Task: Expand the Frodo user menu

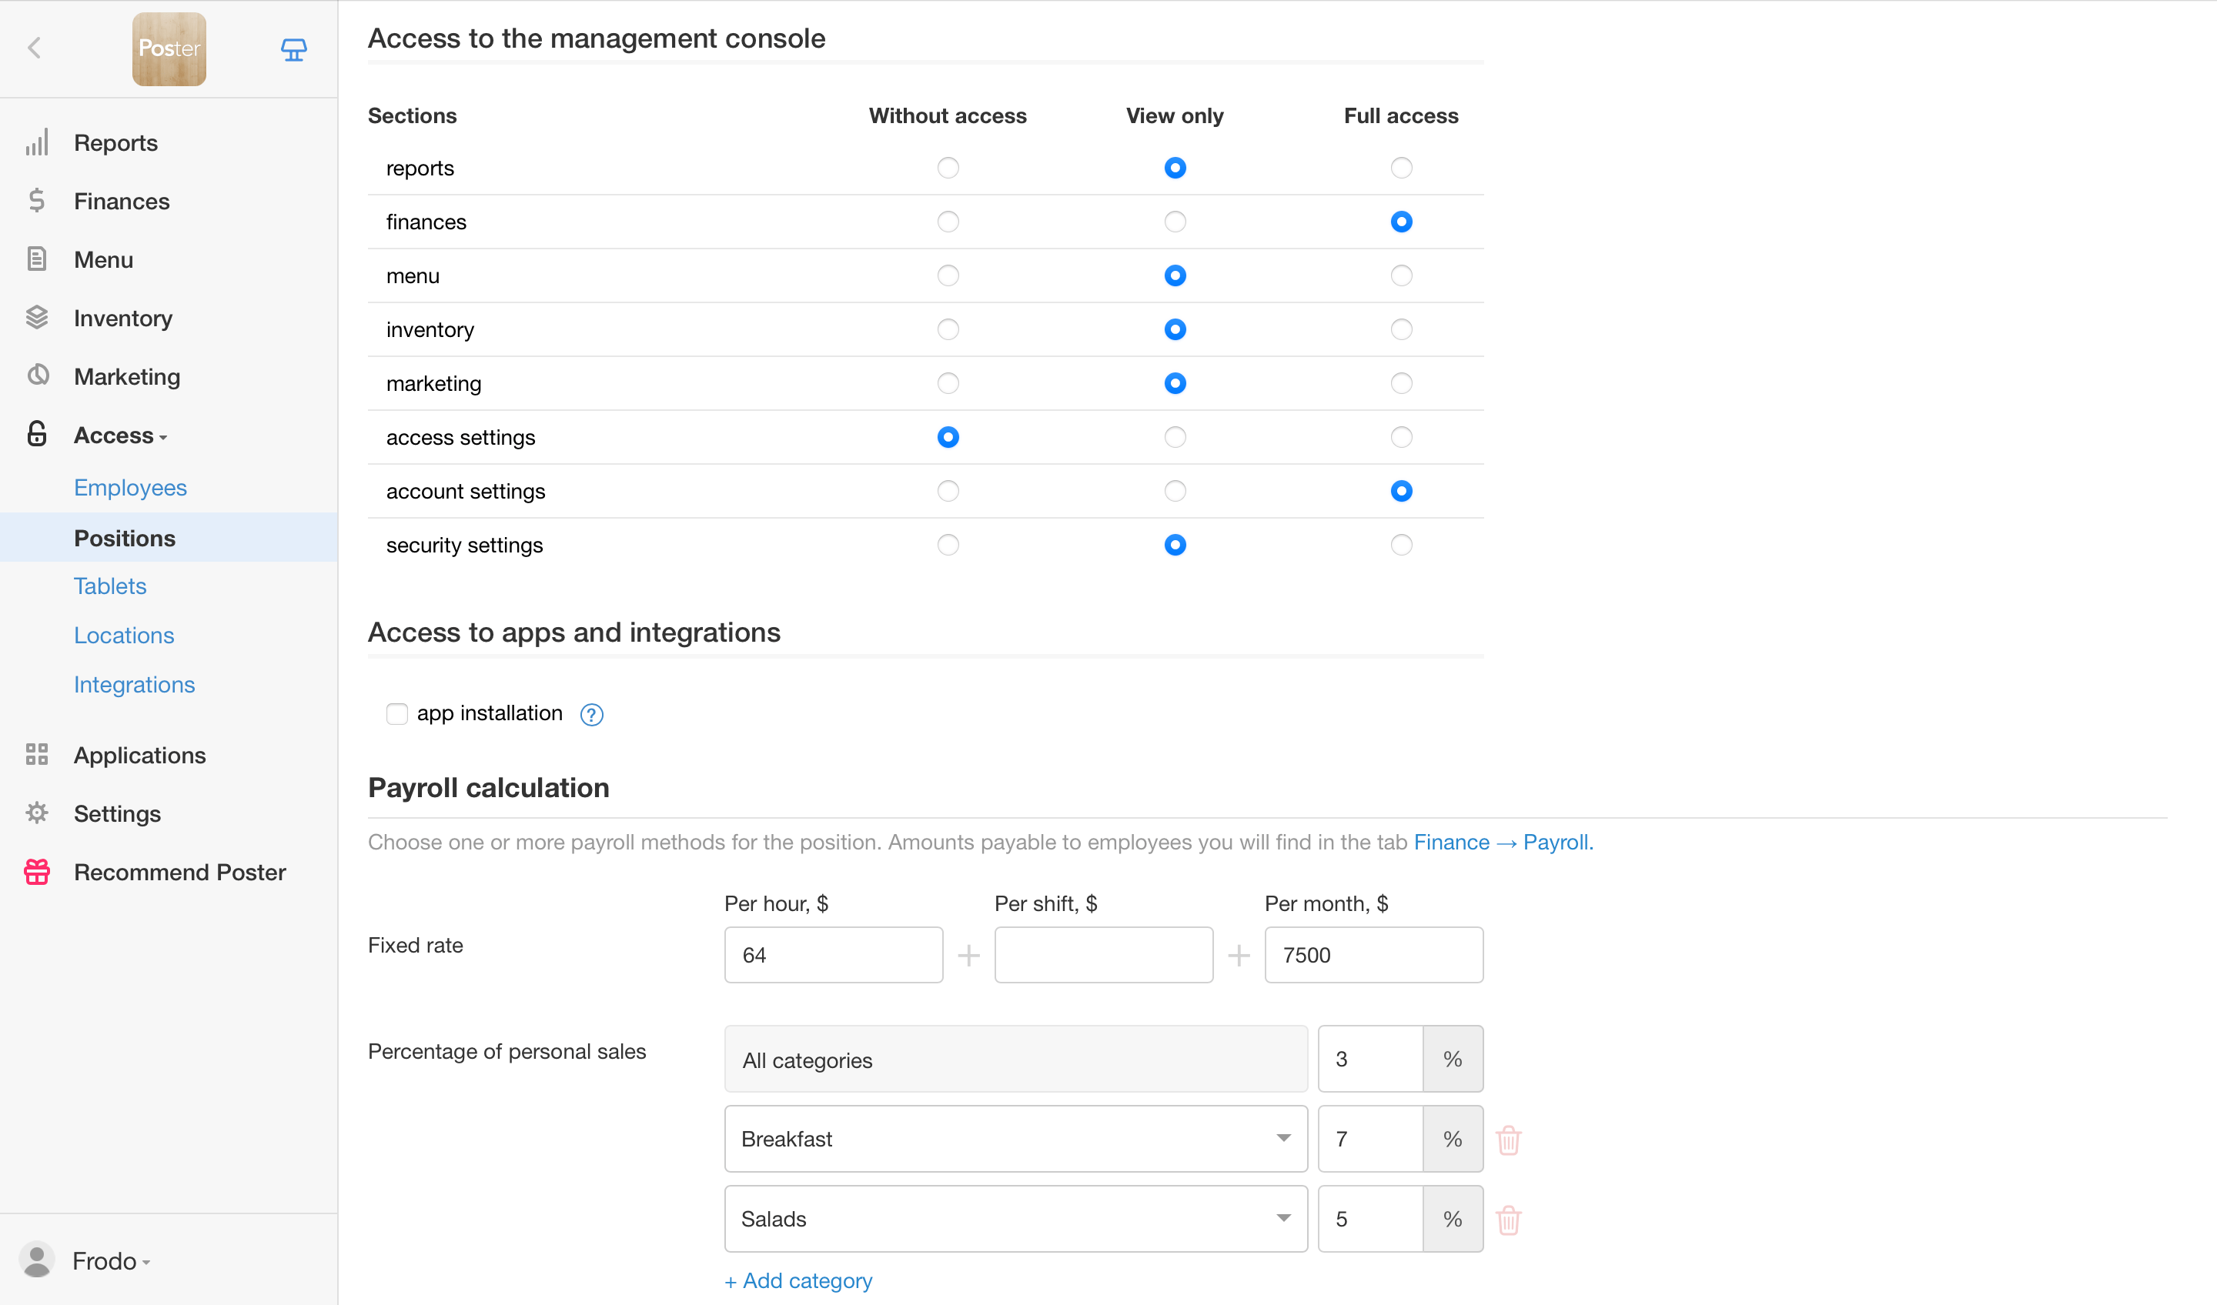Action: tap(110, 1261)
